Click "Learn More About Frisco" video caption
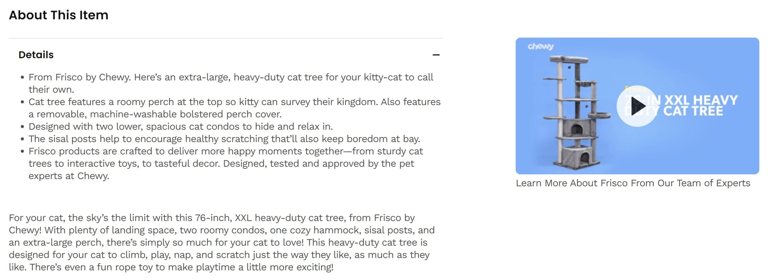Viewport: 769px width, 280px height. (633, 183)
